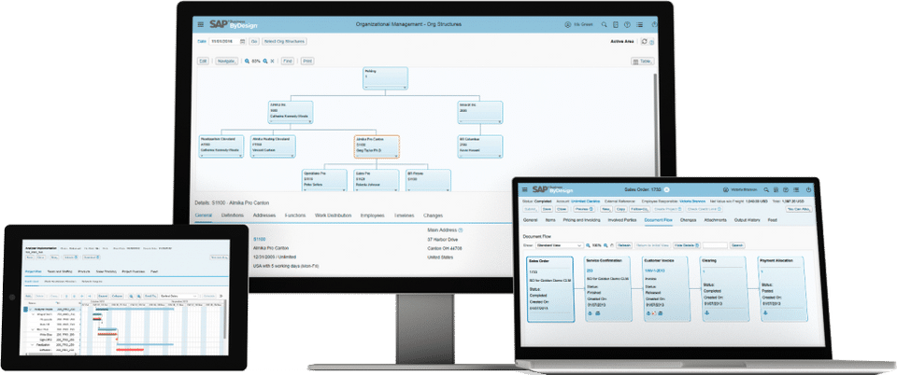This screenshot has width=897, height=375.
Task: Click the Save button on the laptop Sales Order
Action: [547, 210]
